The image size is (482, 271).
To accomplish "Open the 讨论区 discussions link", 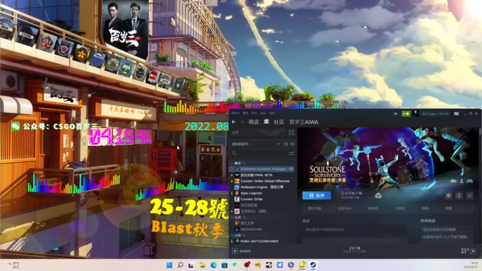I will [399, 208].
